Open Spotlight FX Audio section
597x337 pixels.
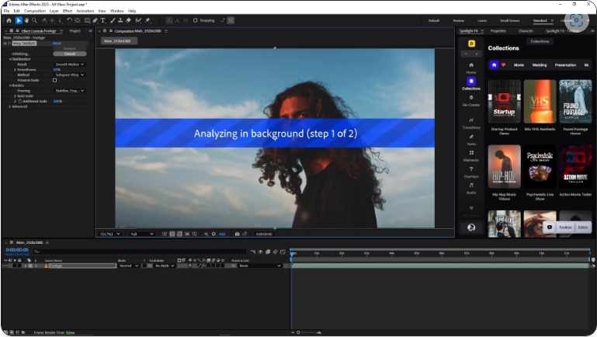coord(471,188)
